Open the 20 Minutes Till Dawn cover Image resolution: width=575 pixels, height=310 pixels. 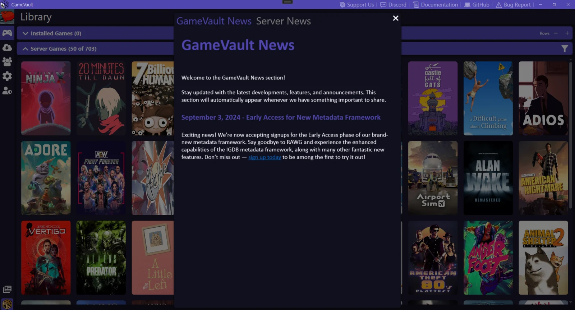click(101, 98)
